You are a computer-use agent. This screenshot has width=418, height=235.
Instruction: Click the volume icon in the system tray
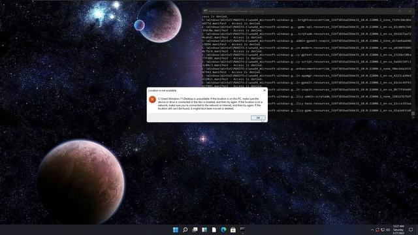point(388,230)
